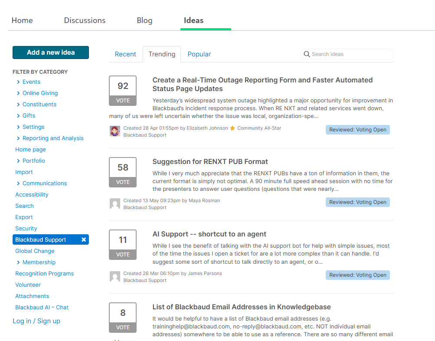Filter by Constituents category
This screenshot has width=435, height=341.
[x=39, y=104]
